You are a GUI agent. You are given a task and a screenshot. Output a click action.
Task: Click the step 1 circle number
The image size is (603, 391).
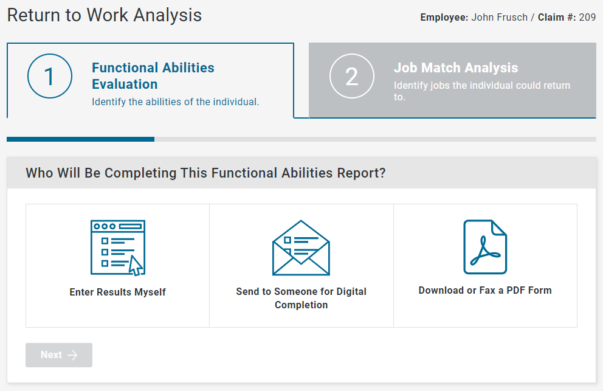50,77
